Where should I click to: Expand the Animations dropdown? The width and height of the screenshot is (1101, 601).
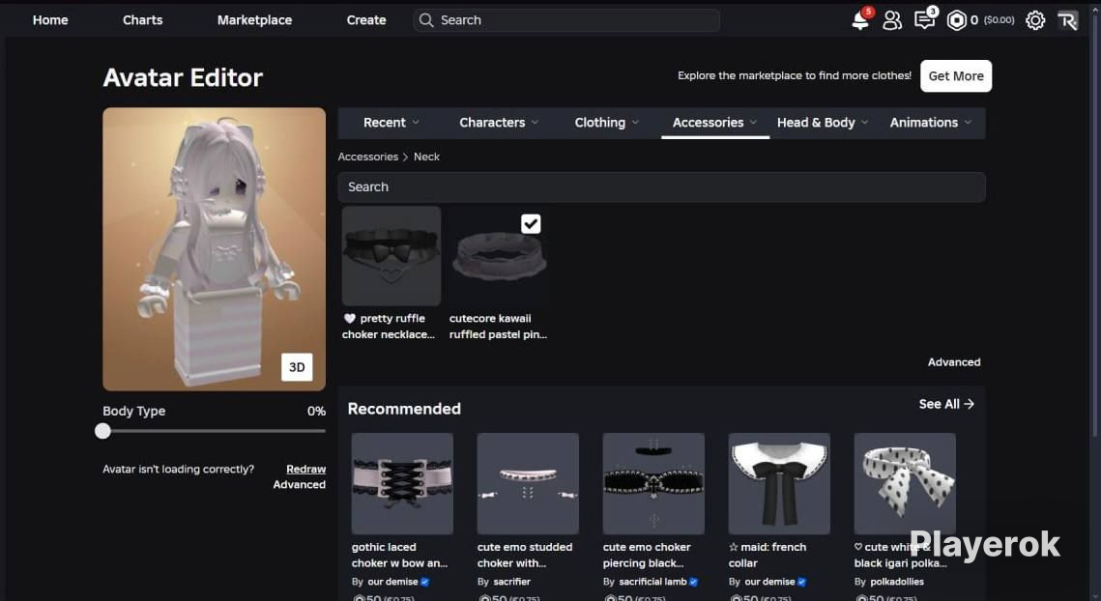[930, 122]
